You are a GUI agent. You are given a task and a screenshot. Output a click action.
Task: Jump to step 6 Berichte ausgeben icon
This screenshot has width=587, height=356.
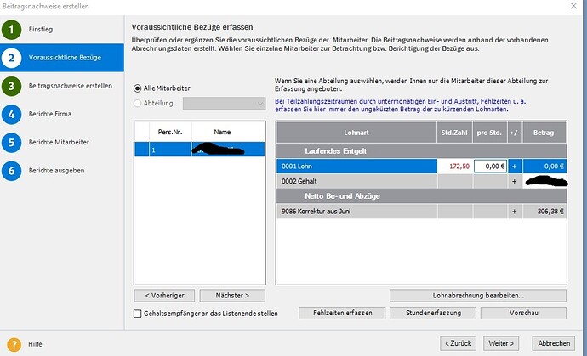[x=11, y=171]
